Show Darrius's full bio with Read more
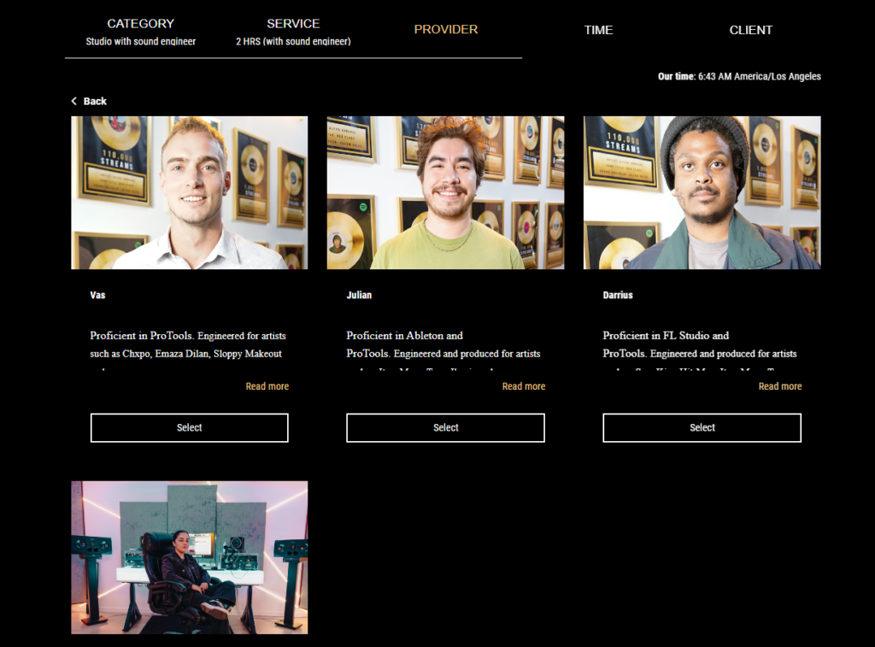 coord(779,386)
